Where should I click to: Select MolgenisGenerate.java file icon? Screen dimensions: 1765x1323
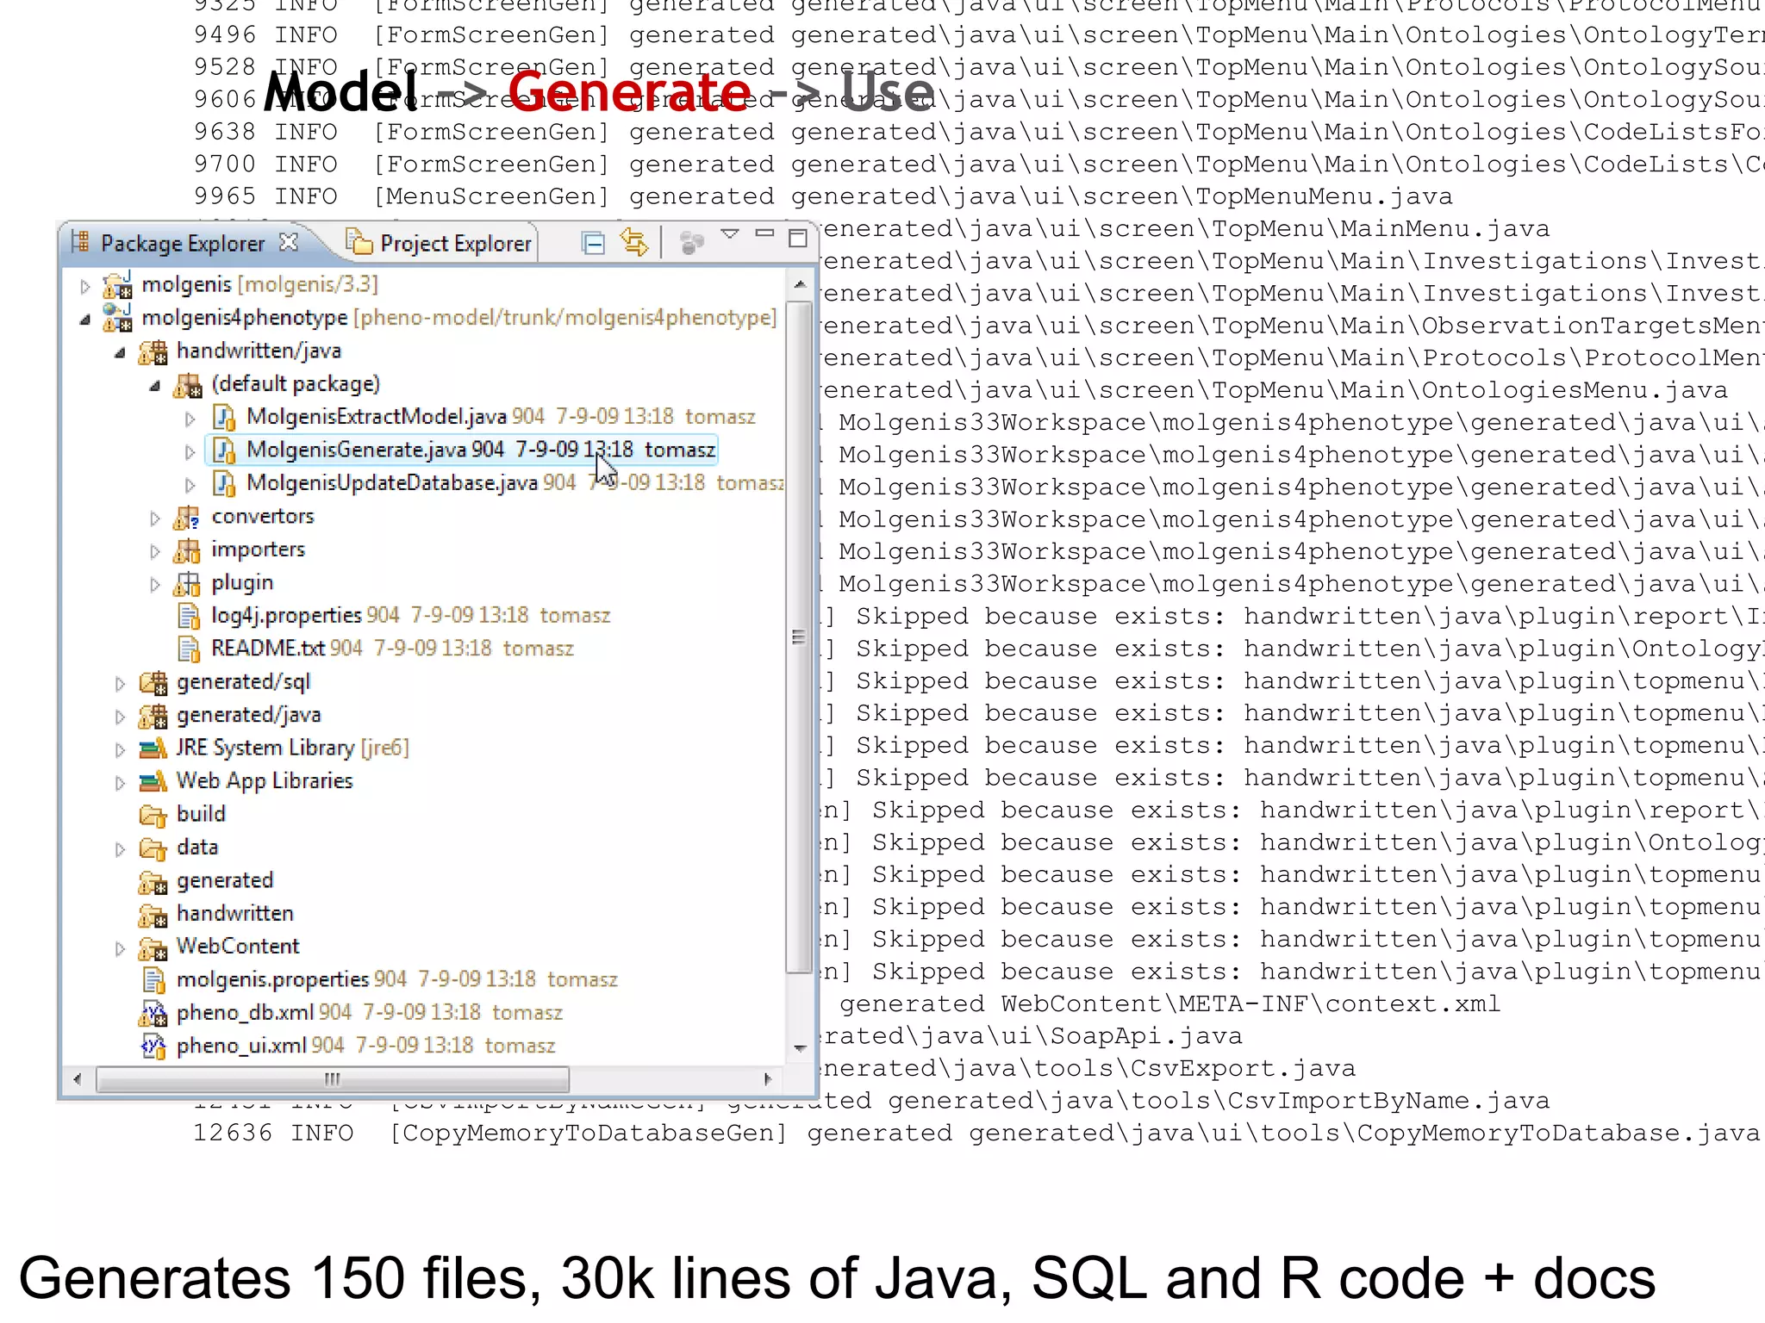point(224,450)
